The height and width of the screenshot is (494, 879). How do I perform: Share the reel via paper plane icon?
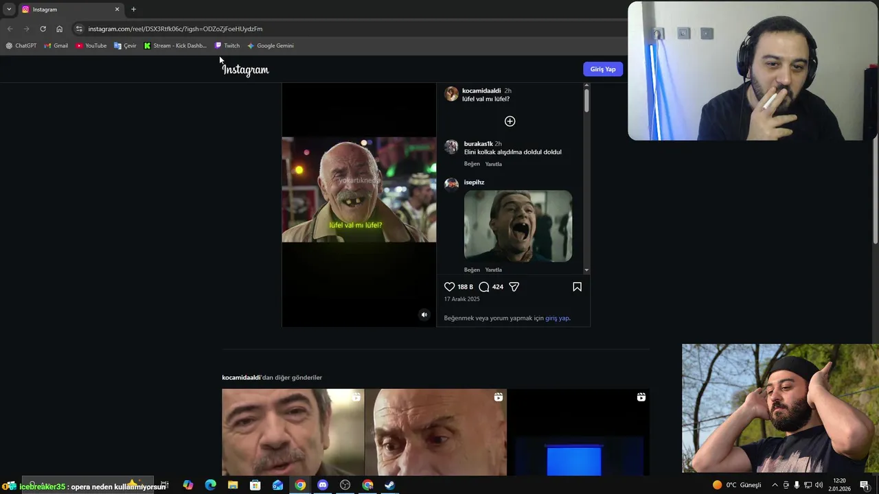(x=514, y=287)
